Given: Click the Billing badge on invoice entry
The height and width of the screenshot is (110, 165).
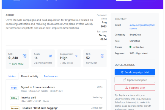Looking at the screenshot, I should point(14,98).
